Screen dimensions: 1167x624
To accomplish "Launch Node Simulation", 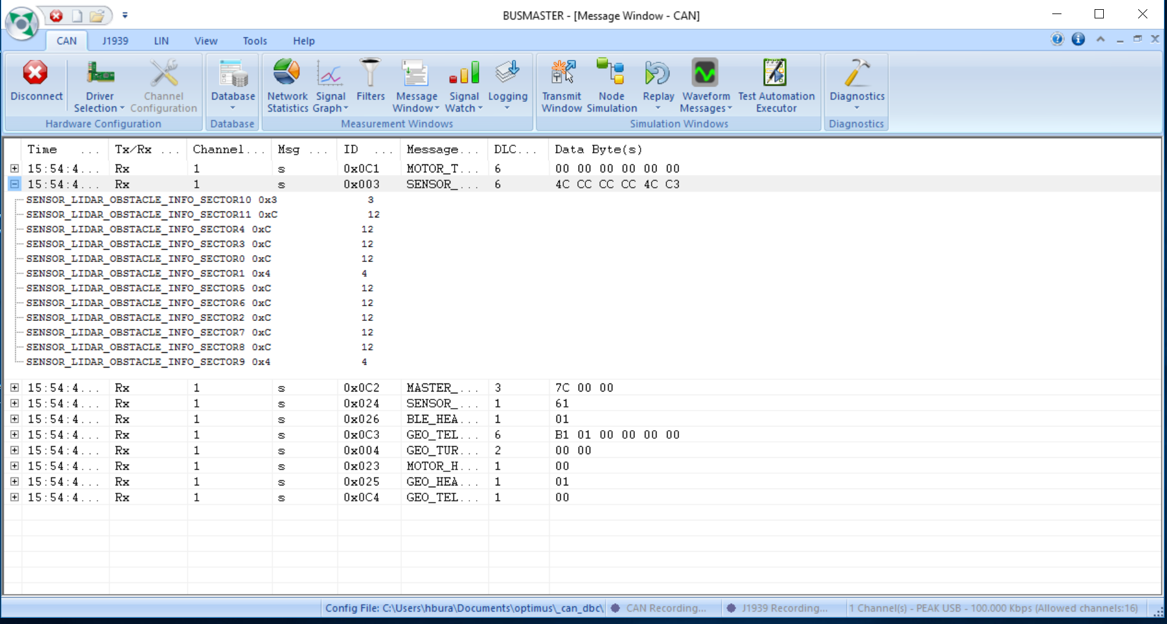I will pyautogui.click(x=612, y=85).
